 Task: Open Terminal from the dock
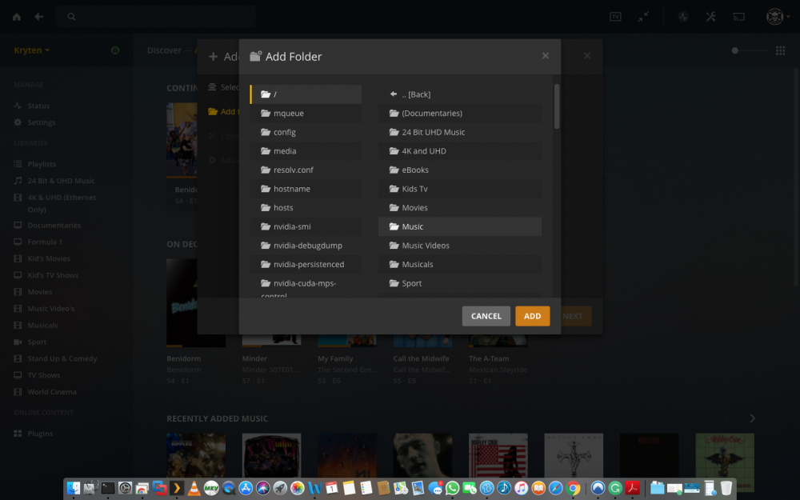108,488
